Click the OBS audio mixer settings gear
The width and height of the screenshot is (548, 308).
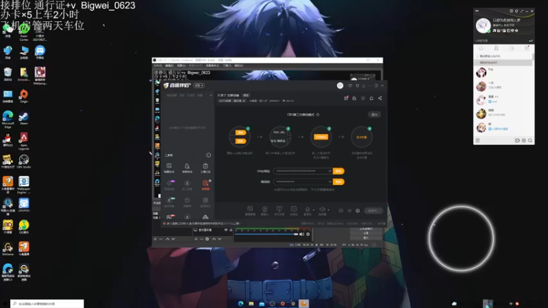pos(308,234)
